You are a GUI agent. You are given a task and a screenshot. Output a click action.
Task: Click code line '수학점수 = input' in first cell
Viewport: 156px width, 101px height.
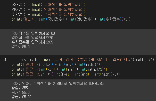48,14
